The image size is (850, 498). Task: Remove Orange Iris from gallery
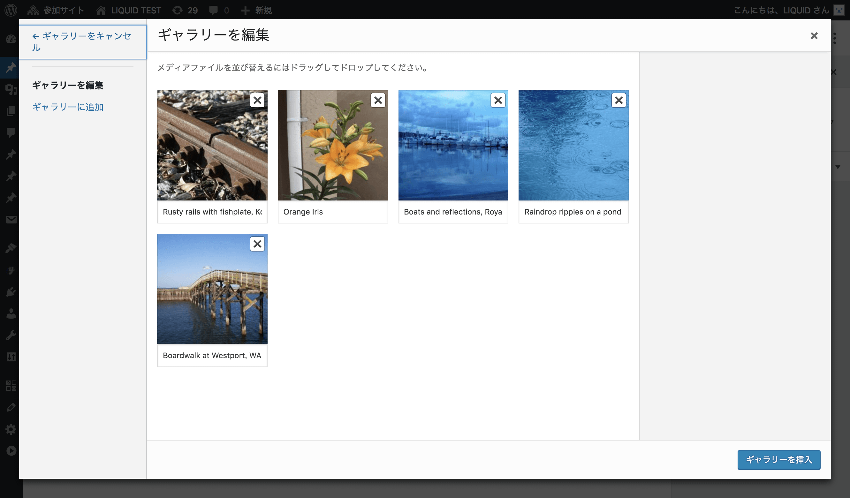click(x=377, y=100)
